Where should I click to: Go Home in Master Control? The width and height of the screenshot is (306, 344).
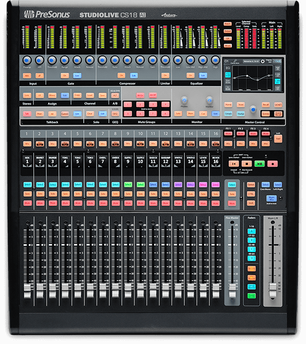pos(228,105)
